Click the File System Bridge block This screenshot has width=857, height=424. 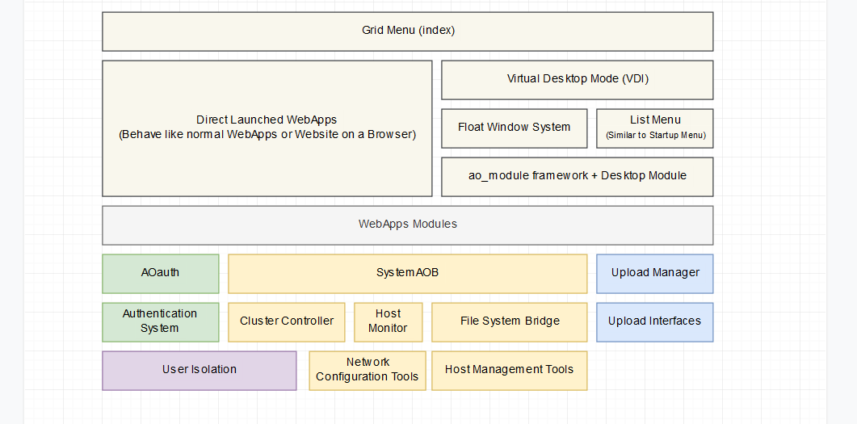(x=509, y=322)
